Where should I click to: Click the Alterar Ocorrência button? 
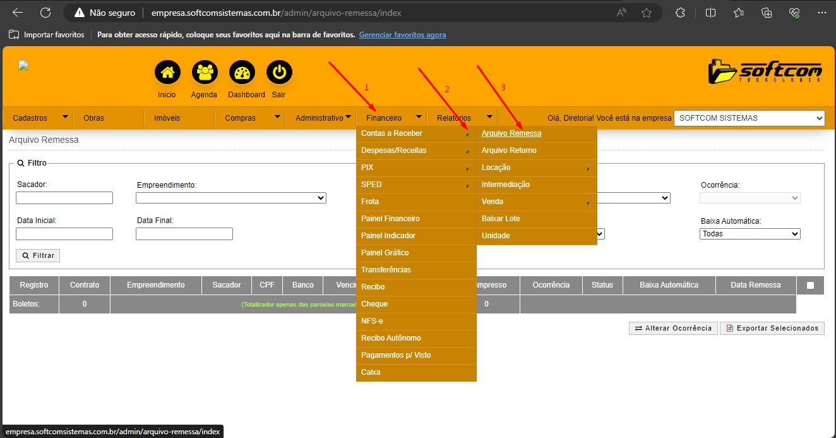[x=673, y=328]
